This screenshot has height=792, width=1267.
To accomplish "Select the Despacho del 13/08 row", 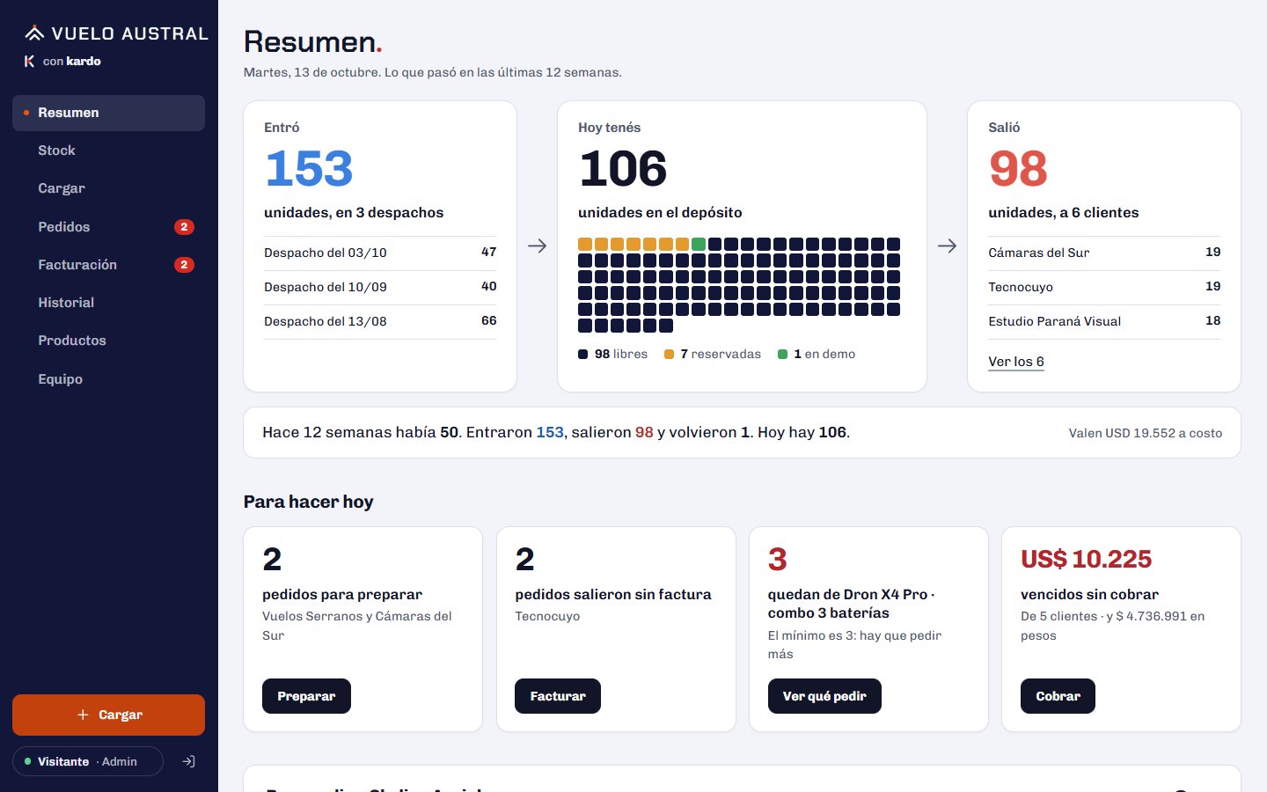I will 380,321.
